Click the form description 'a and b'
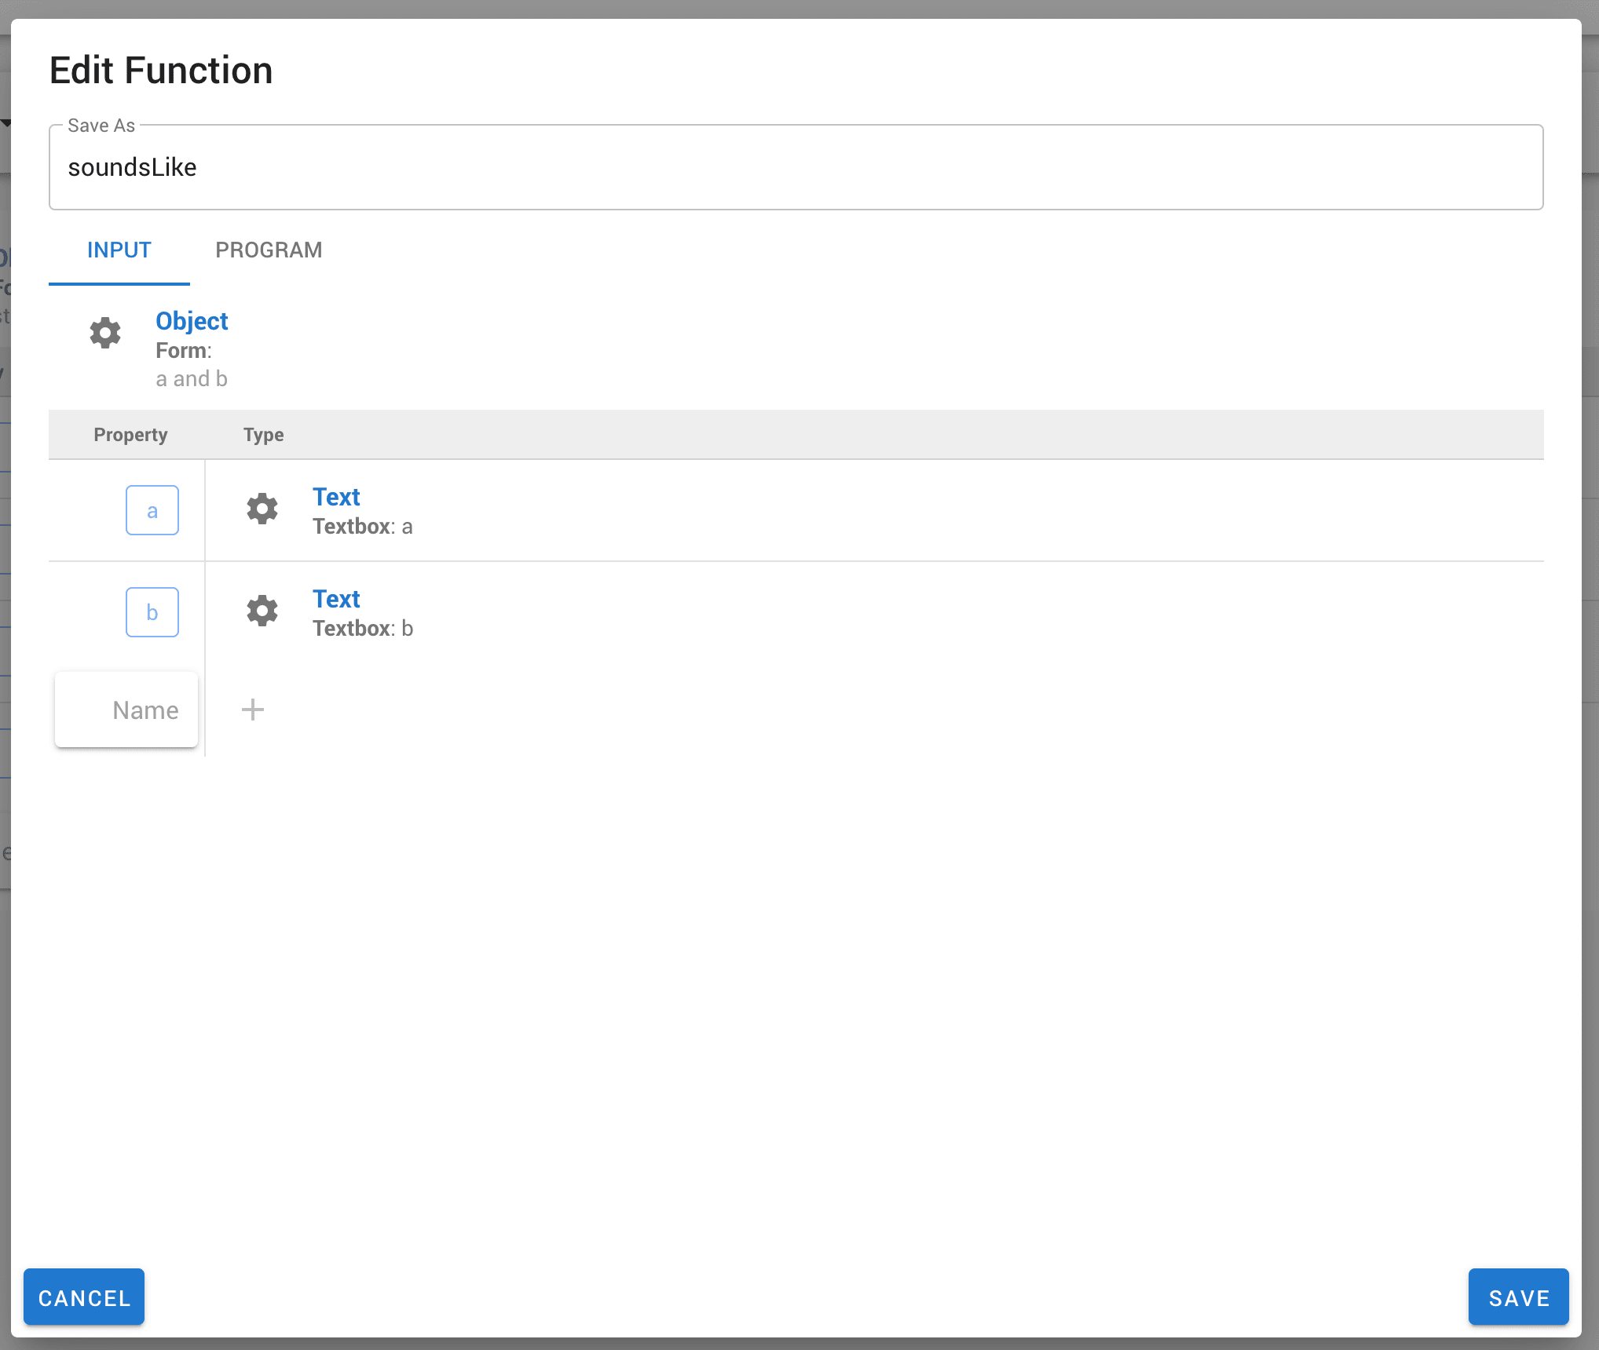1599x1350 pixels. pos(191,378)
